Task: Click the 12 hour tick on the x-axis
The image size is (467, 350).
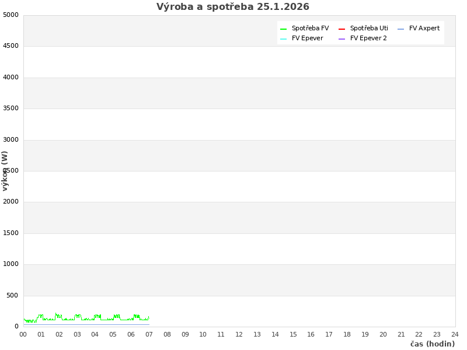Action: pyautogui.click(x=239, y=334)
